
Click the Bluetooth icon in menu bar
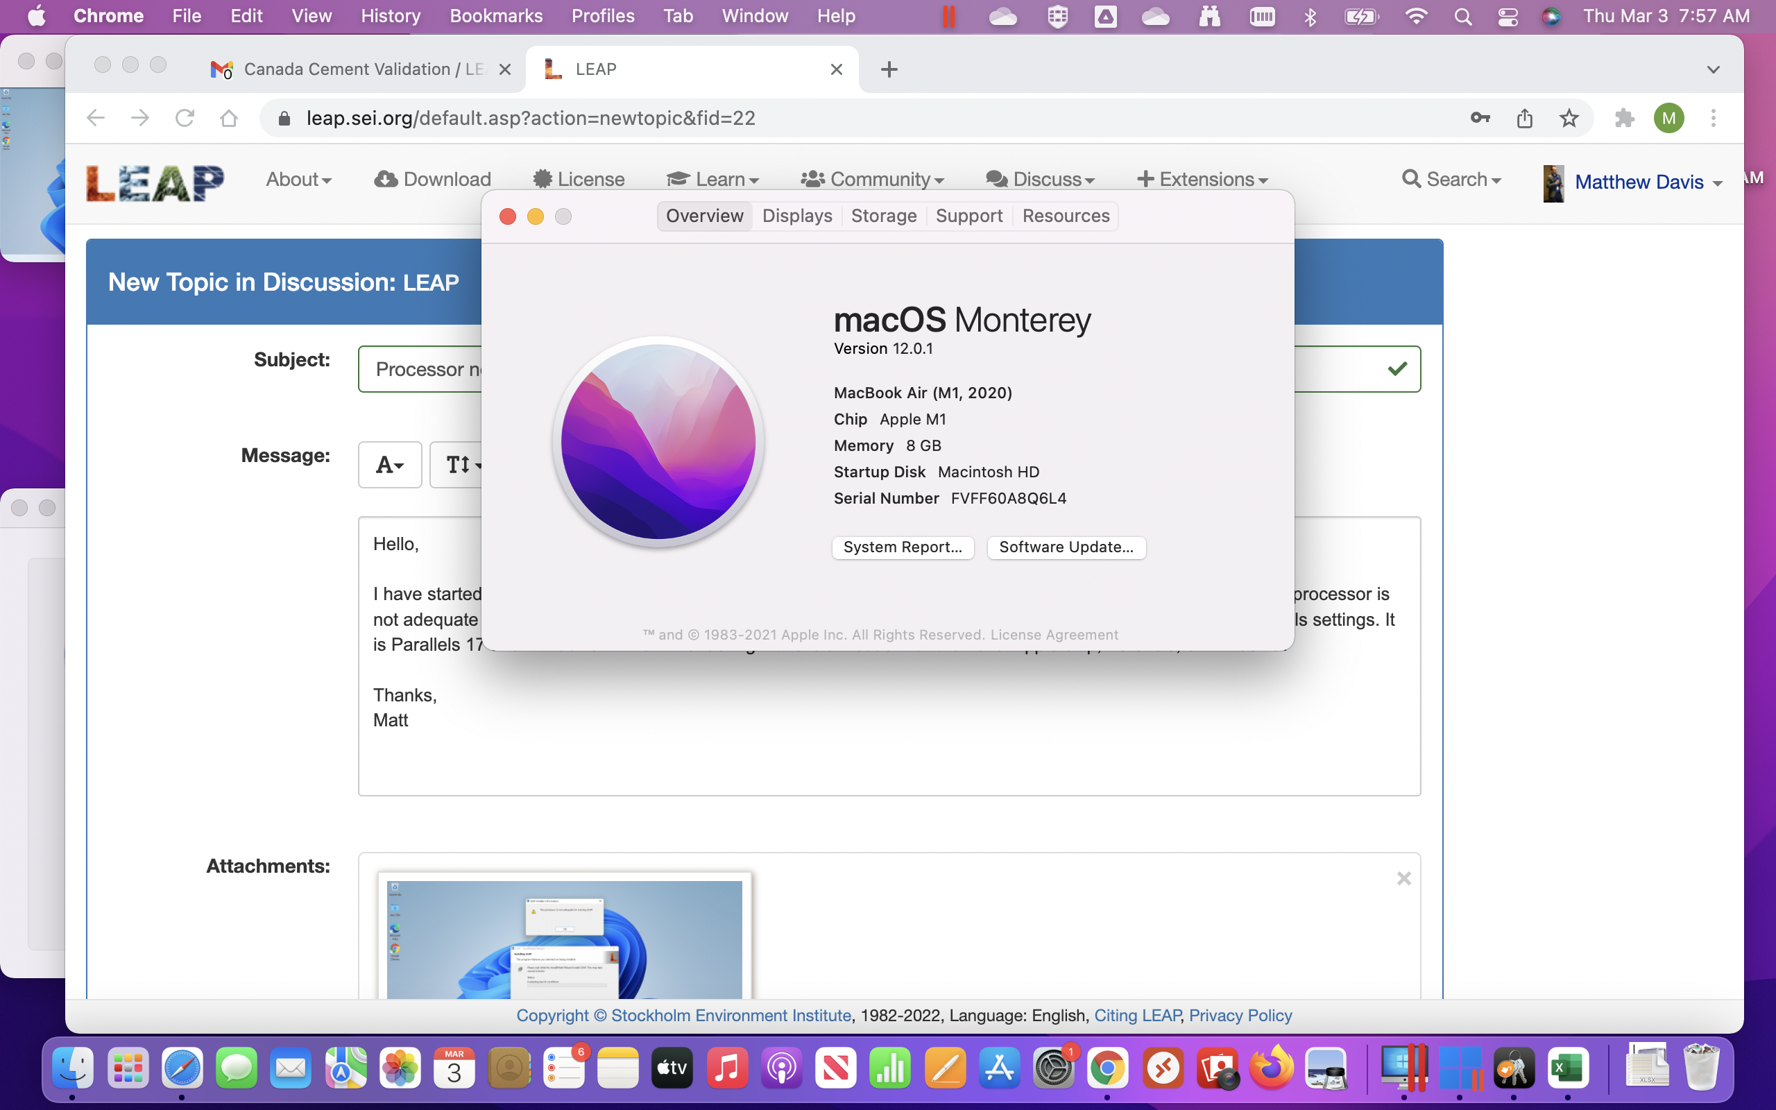1310,16
